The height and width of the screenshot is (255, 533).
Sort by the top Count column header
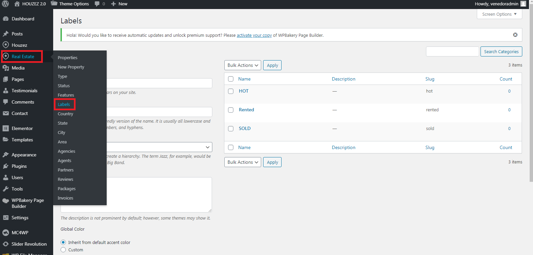506,79
